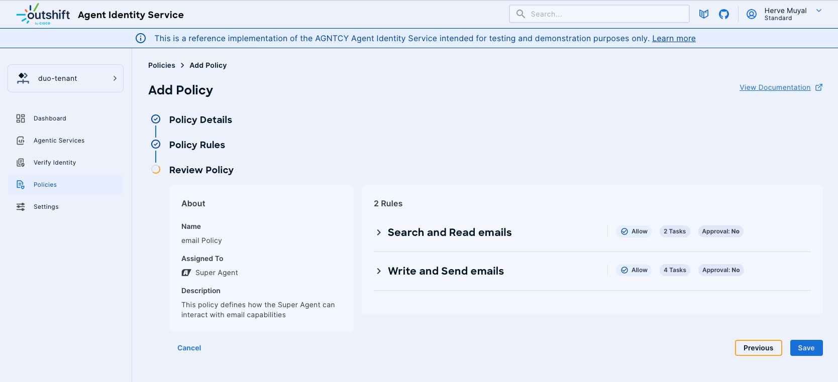Click the external link icon beside View Documentation
The height and width of the screenshot is (382, 838).
coord(819,87)
